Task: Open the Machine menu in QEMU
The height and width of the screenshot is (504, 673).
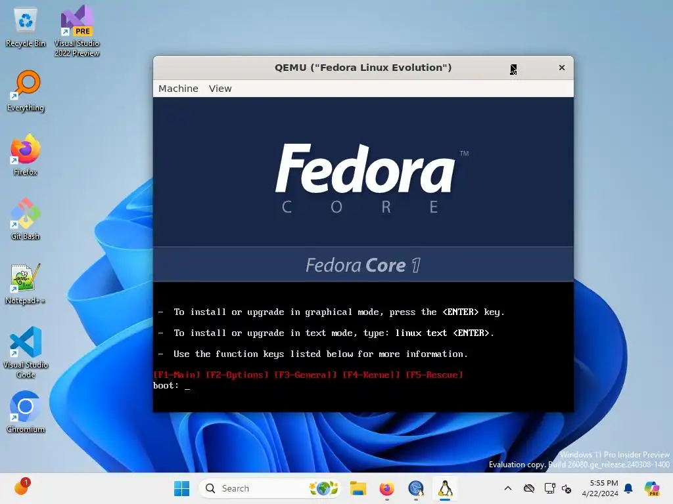Action: coord(178,89)
